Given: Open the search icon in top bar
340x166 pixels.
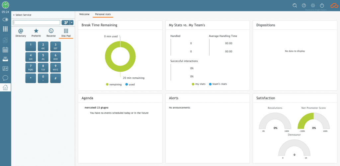Looking at the screenshot, I should pos(295,5).
